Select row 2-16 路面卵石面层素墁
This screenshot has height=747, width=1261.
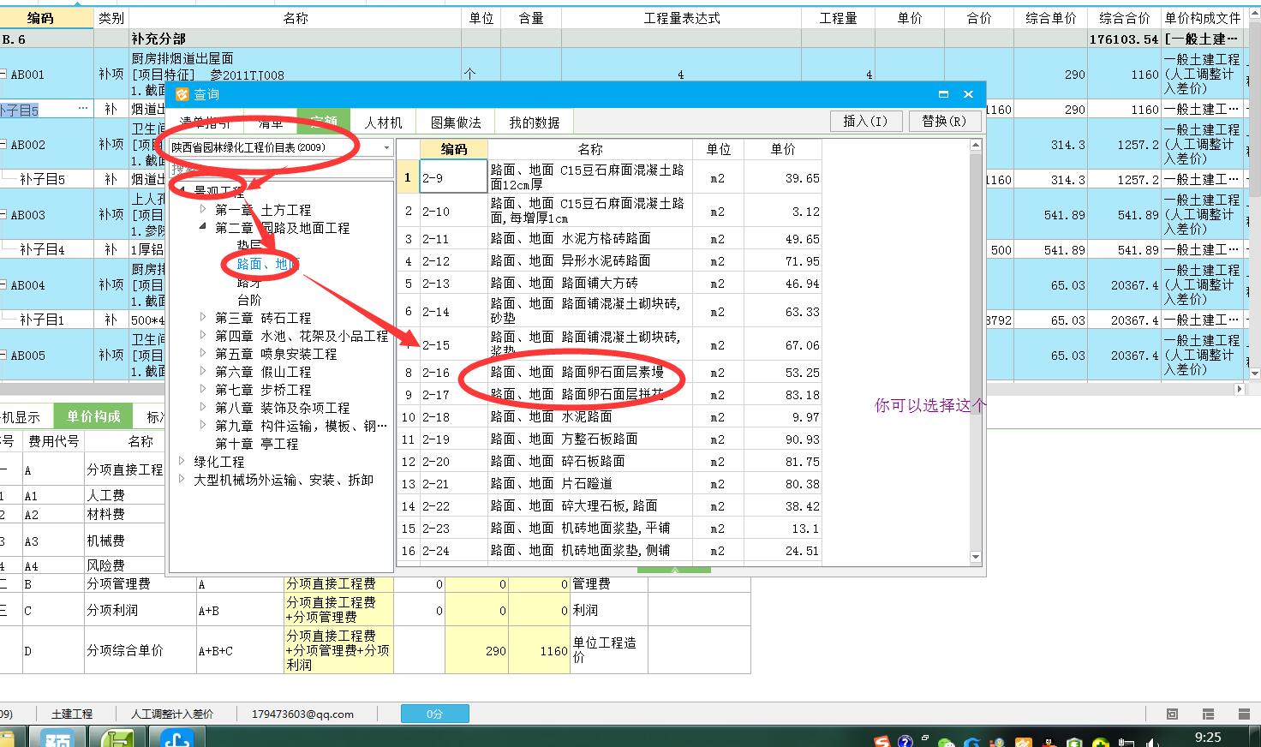(x=609, y=373)
